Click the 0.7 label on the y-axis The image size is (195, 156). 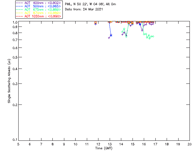click(15, 40)
